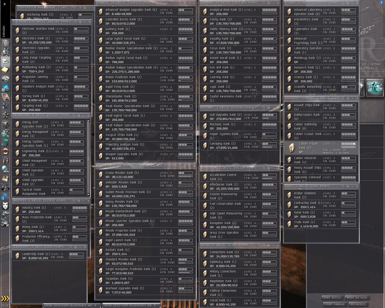The width and height of the screenshot is (385, 308).
Task: Open the mail envelope icon in sidebar
Action: [5, 61]
